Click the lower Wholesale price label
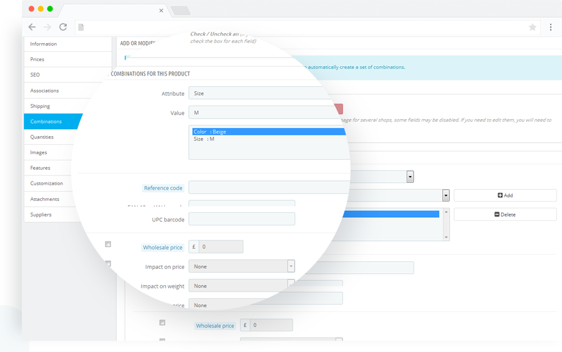This screenshot has height=352, width=562. click(215, 325)
